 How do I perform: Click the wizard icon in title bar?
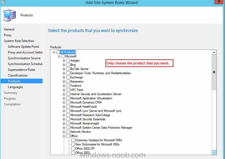pos(3,2)
